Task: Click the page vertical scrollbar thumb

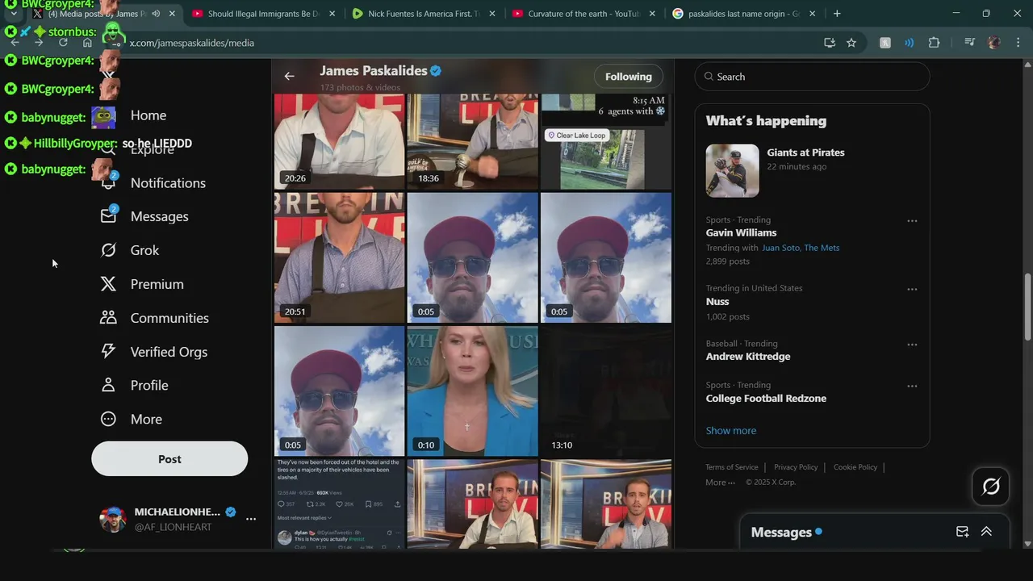Action: click(1027, 307)
